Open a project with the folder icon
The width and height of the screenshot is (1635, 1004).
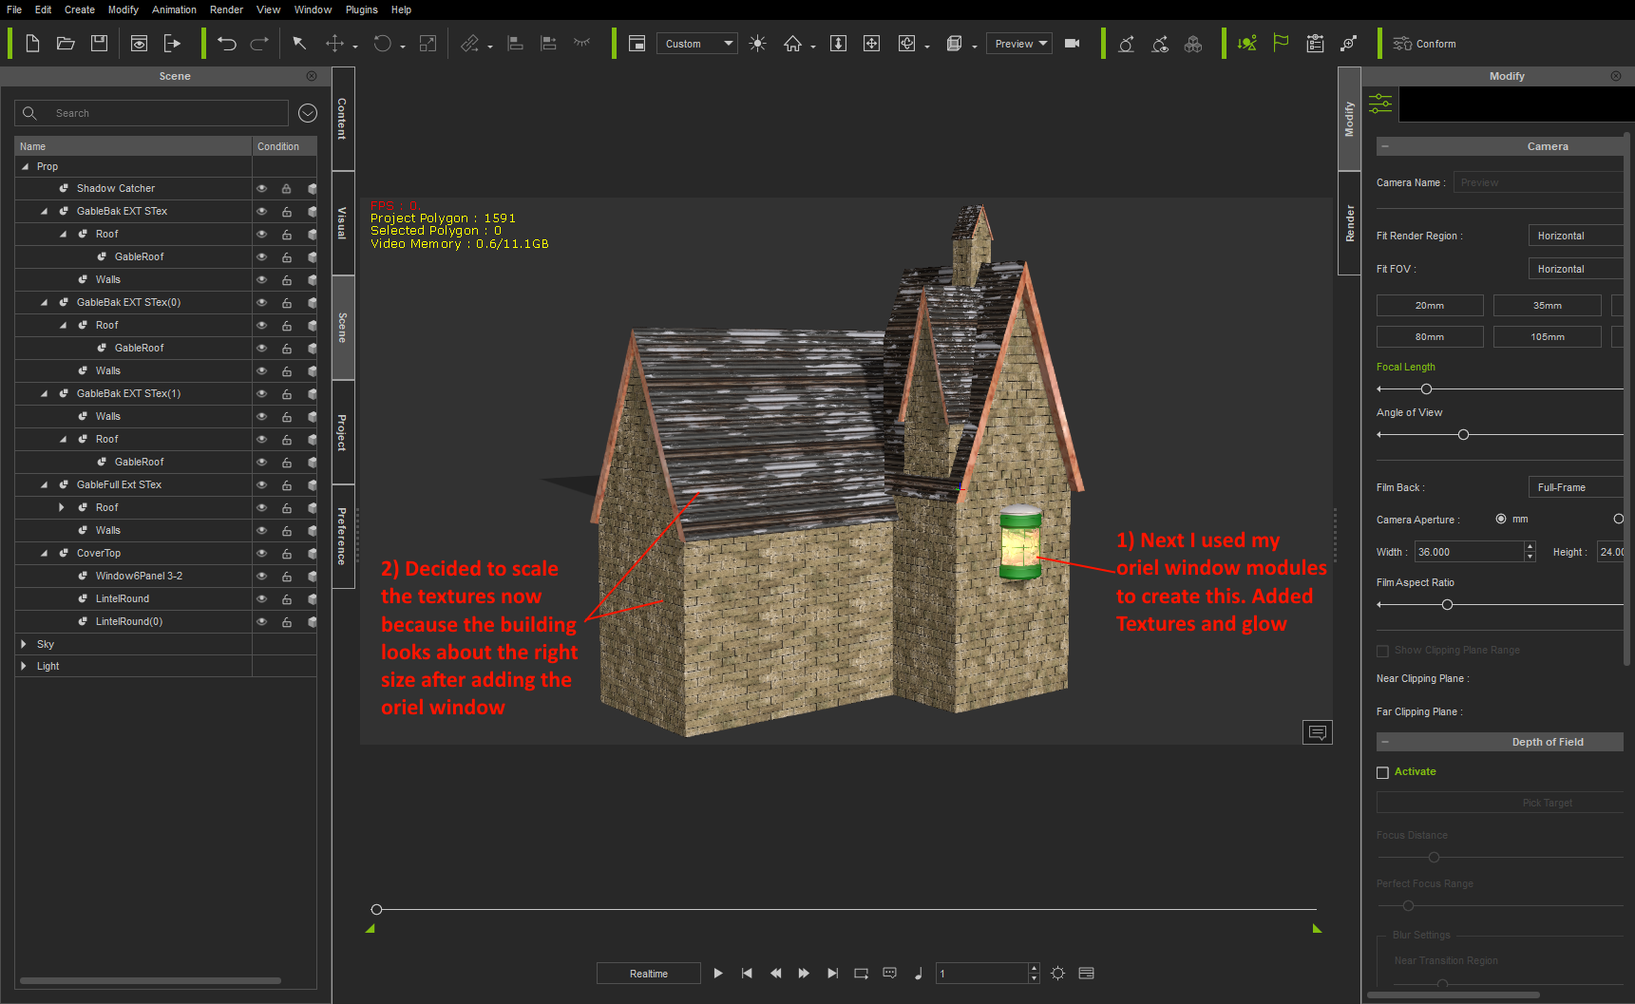pyautogui.click(x=66, y=44)
